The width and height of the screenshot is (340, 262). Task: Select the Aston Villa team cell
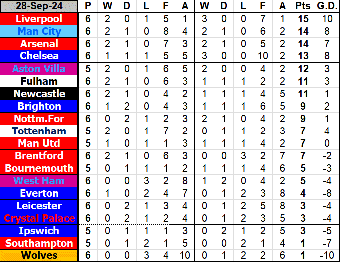tap(39, 69)
